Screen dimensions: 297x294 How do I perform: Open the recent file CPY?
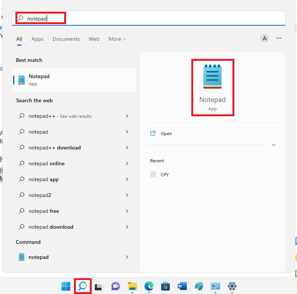click(x=165, y=175)
